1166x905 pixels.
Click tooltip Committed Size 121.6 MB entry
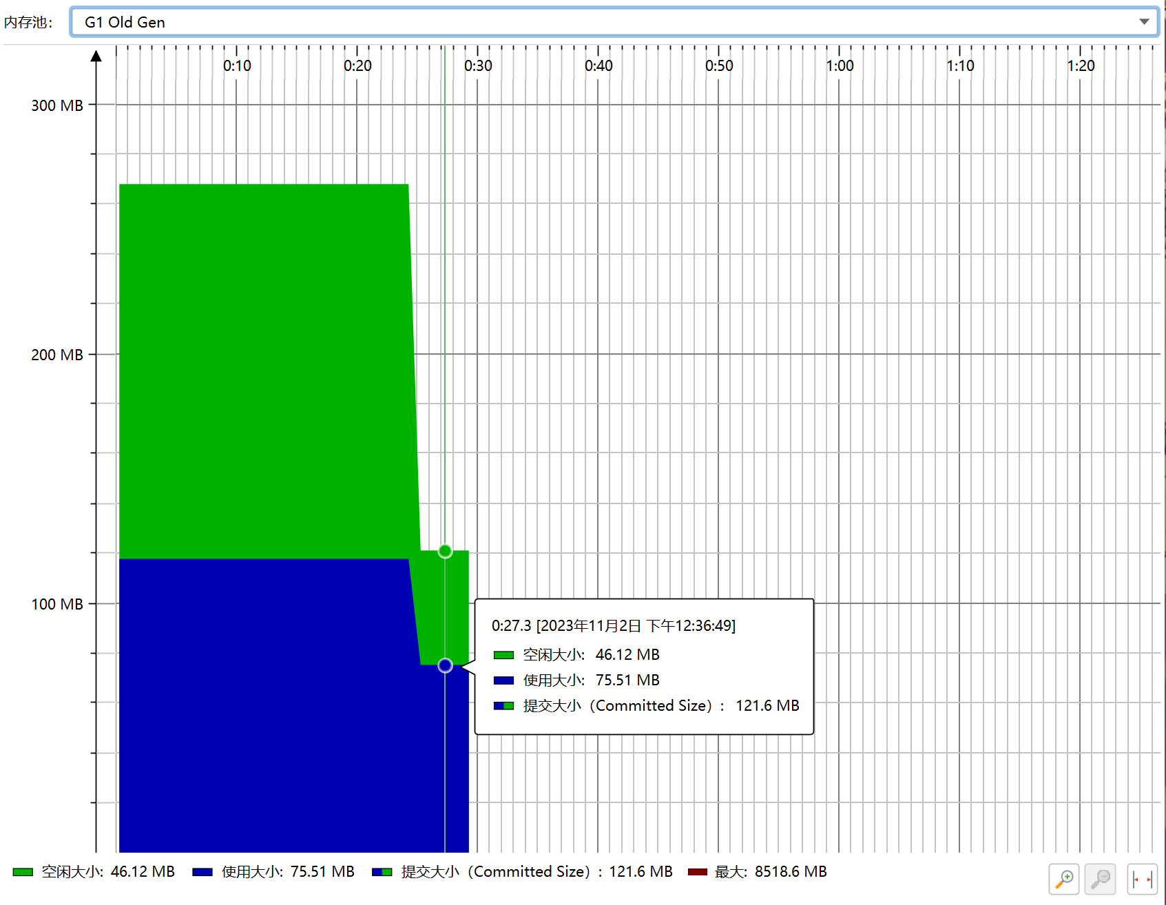[647, 705]
